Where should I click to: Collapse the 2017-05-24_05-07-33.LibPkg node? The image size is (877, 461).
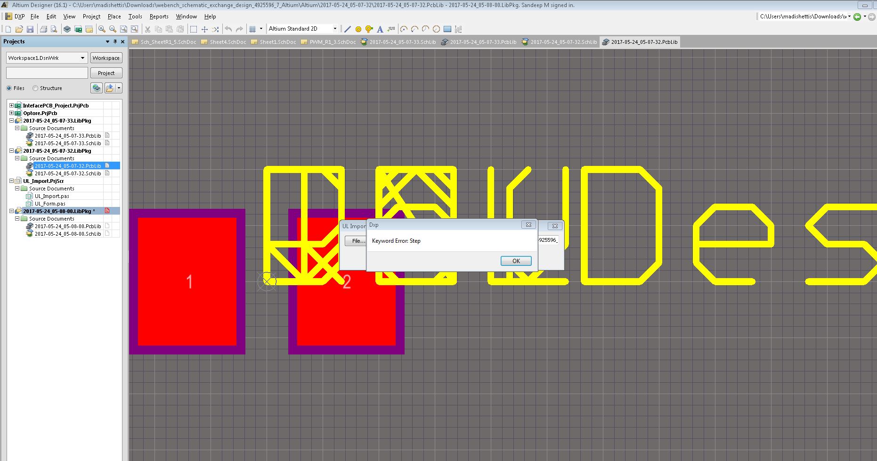click(12, 121)
